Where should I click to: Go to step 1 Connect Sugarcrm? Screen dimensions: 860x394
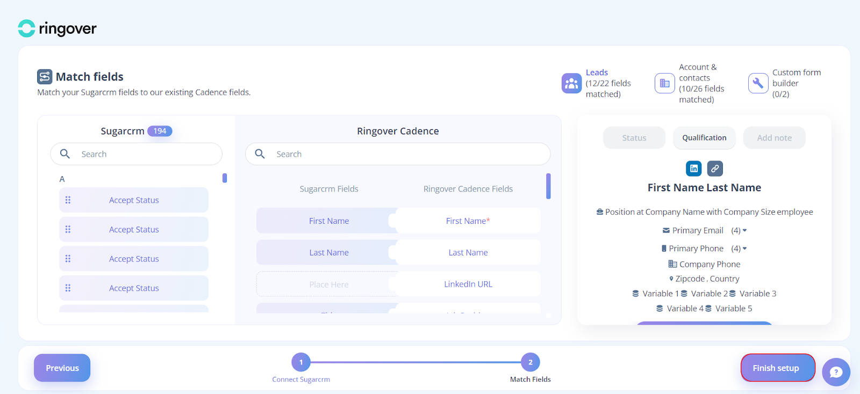pos(301,362)
